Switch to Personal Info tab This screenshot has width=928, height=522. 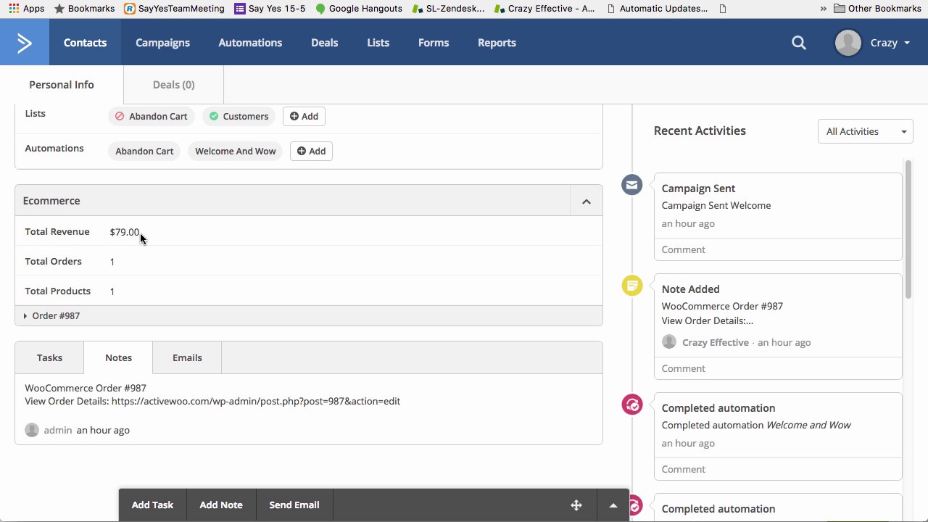tap(62, 85)
